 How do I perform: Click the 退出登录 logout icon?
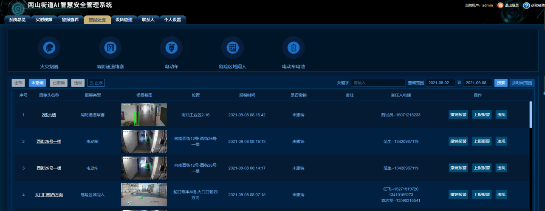(500, 6)
